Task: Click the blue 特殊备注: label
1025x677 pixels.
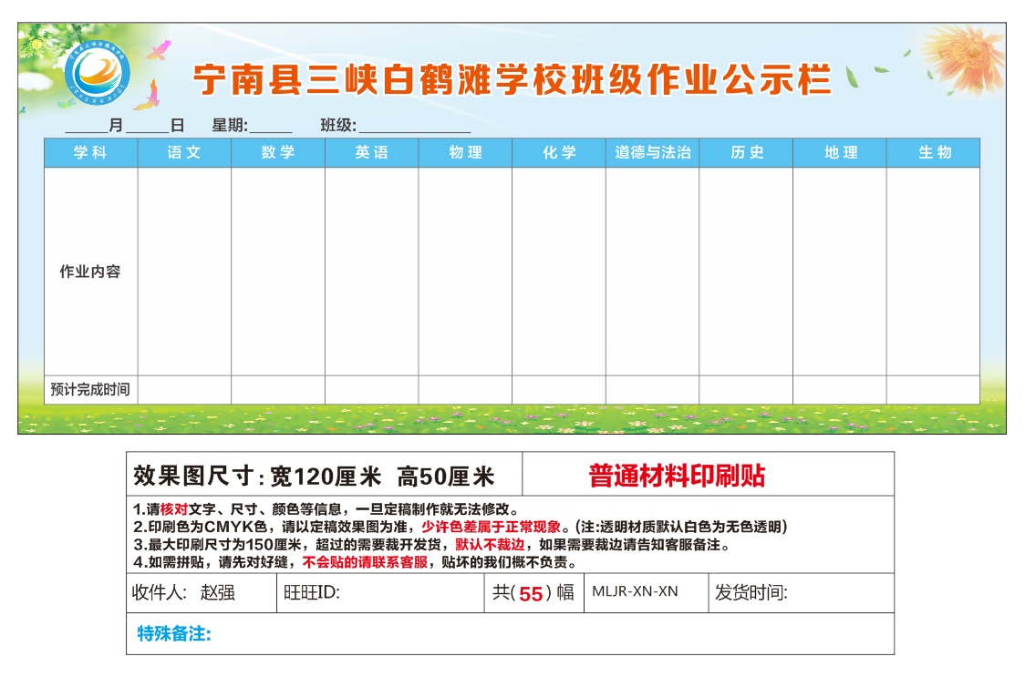Action: [174, 633]
